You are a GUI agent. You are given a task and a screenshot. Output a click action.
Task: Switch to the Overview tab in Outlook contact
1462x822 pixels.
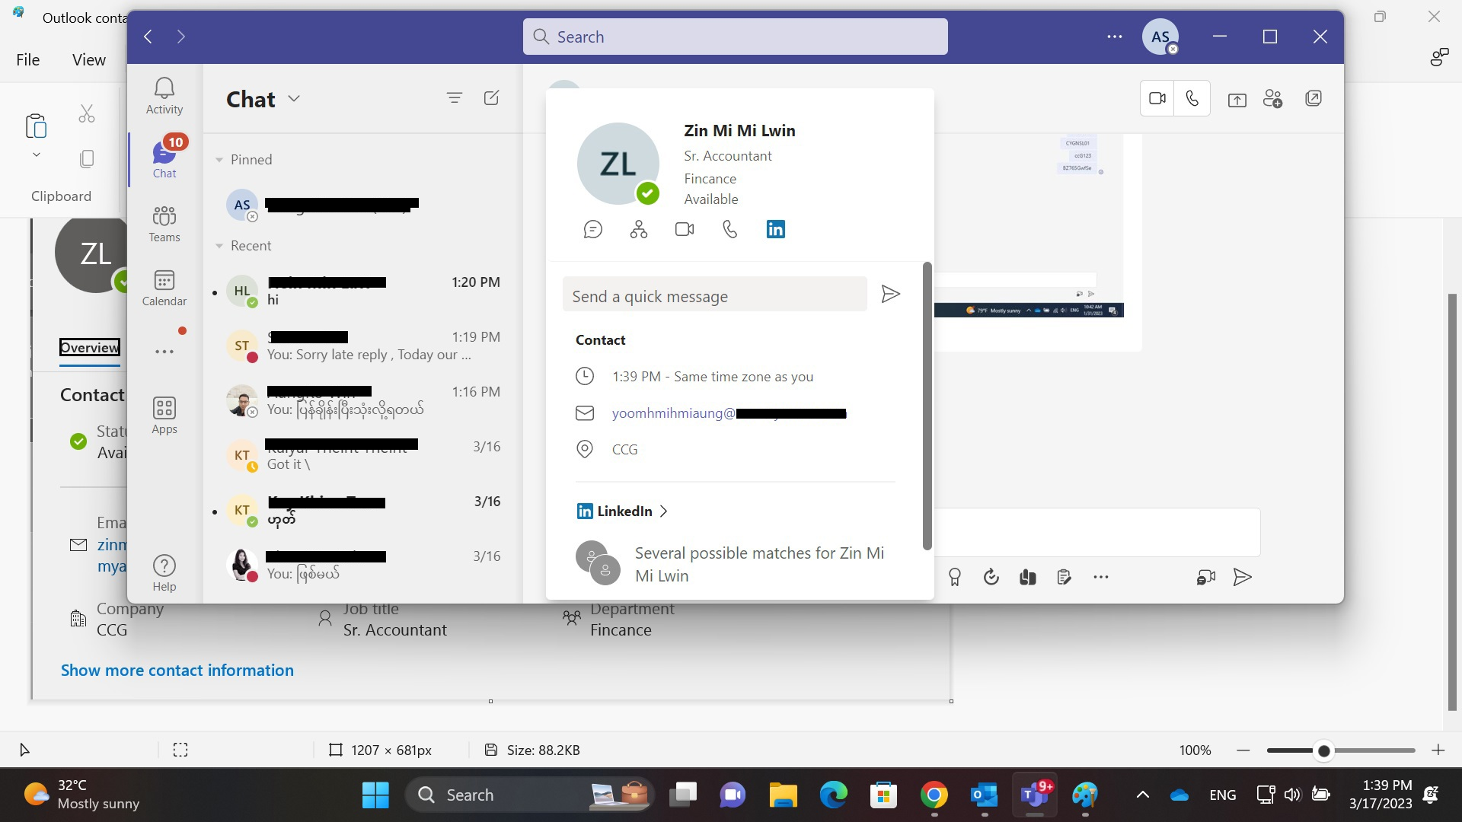click(89, 347)
